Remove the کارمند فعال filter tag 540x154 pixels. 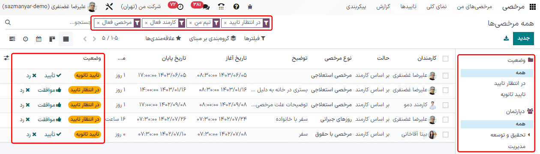coord(146,23)
